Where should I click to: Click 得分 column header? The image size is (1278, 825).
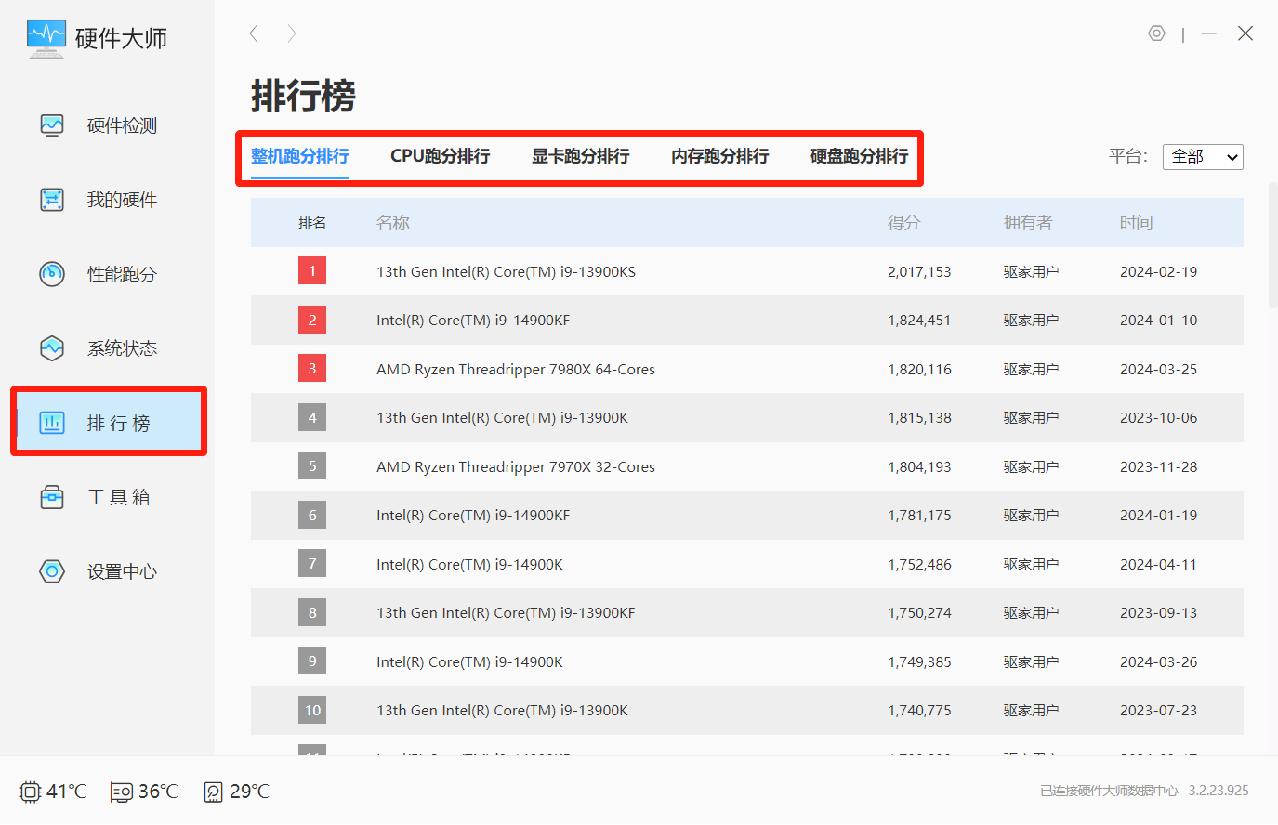pyautogui.click(x=903, y=223)
